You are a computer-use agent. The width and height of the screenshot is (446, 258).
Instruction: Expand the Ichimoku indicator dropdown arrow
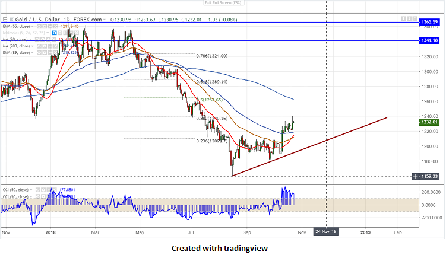coord(48,33)
